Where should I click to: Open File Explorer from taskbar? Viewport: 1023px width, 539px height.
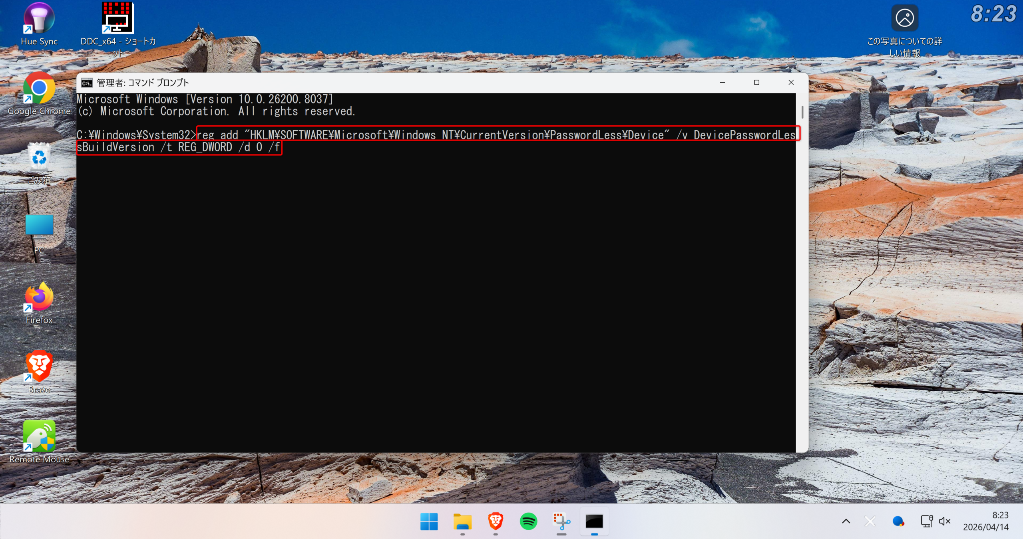pos(462,521)
